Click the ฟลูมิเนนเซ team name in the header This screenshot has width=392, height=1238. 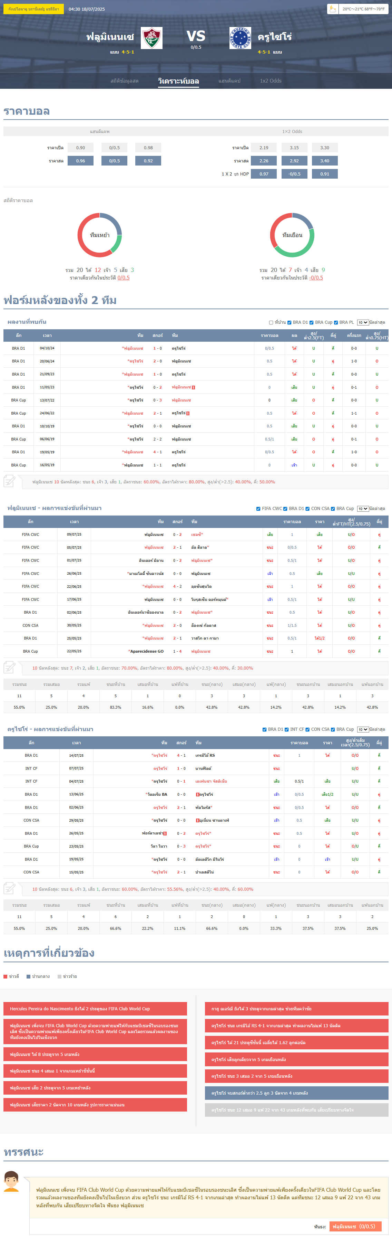(x=110, y=37)
